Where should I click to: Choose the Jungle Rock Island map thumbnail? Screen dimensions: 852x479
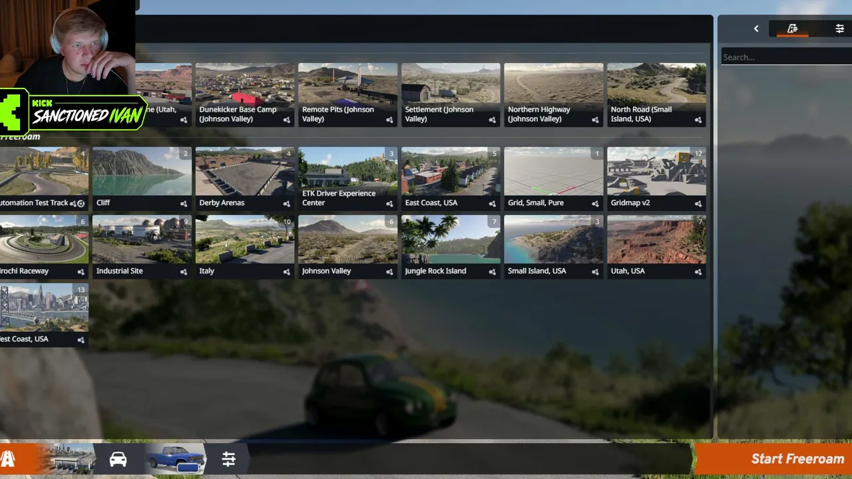(x=451, y=239)
